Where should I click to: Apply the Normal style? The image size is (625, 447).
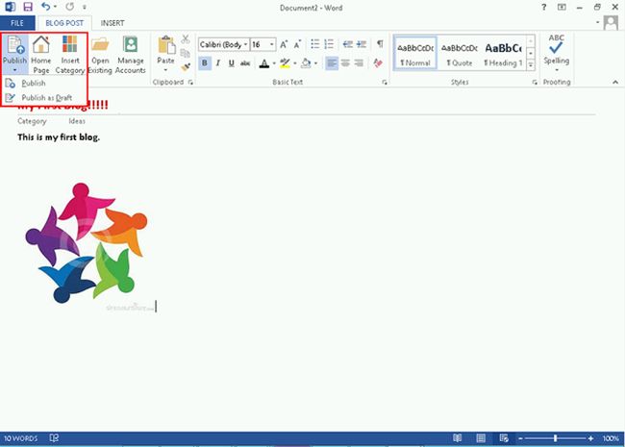click(415, 54)
